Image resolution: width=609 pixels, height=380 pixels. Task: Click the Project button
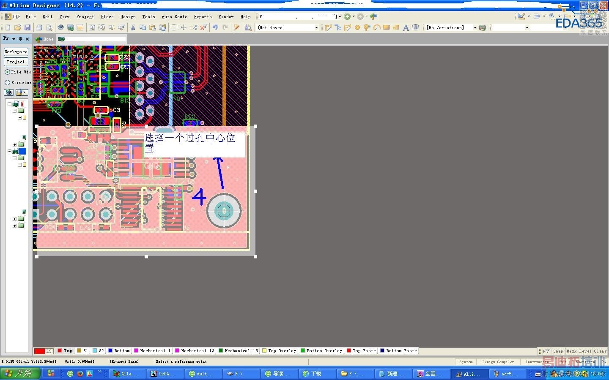click(x=16, y=62)
